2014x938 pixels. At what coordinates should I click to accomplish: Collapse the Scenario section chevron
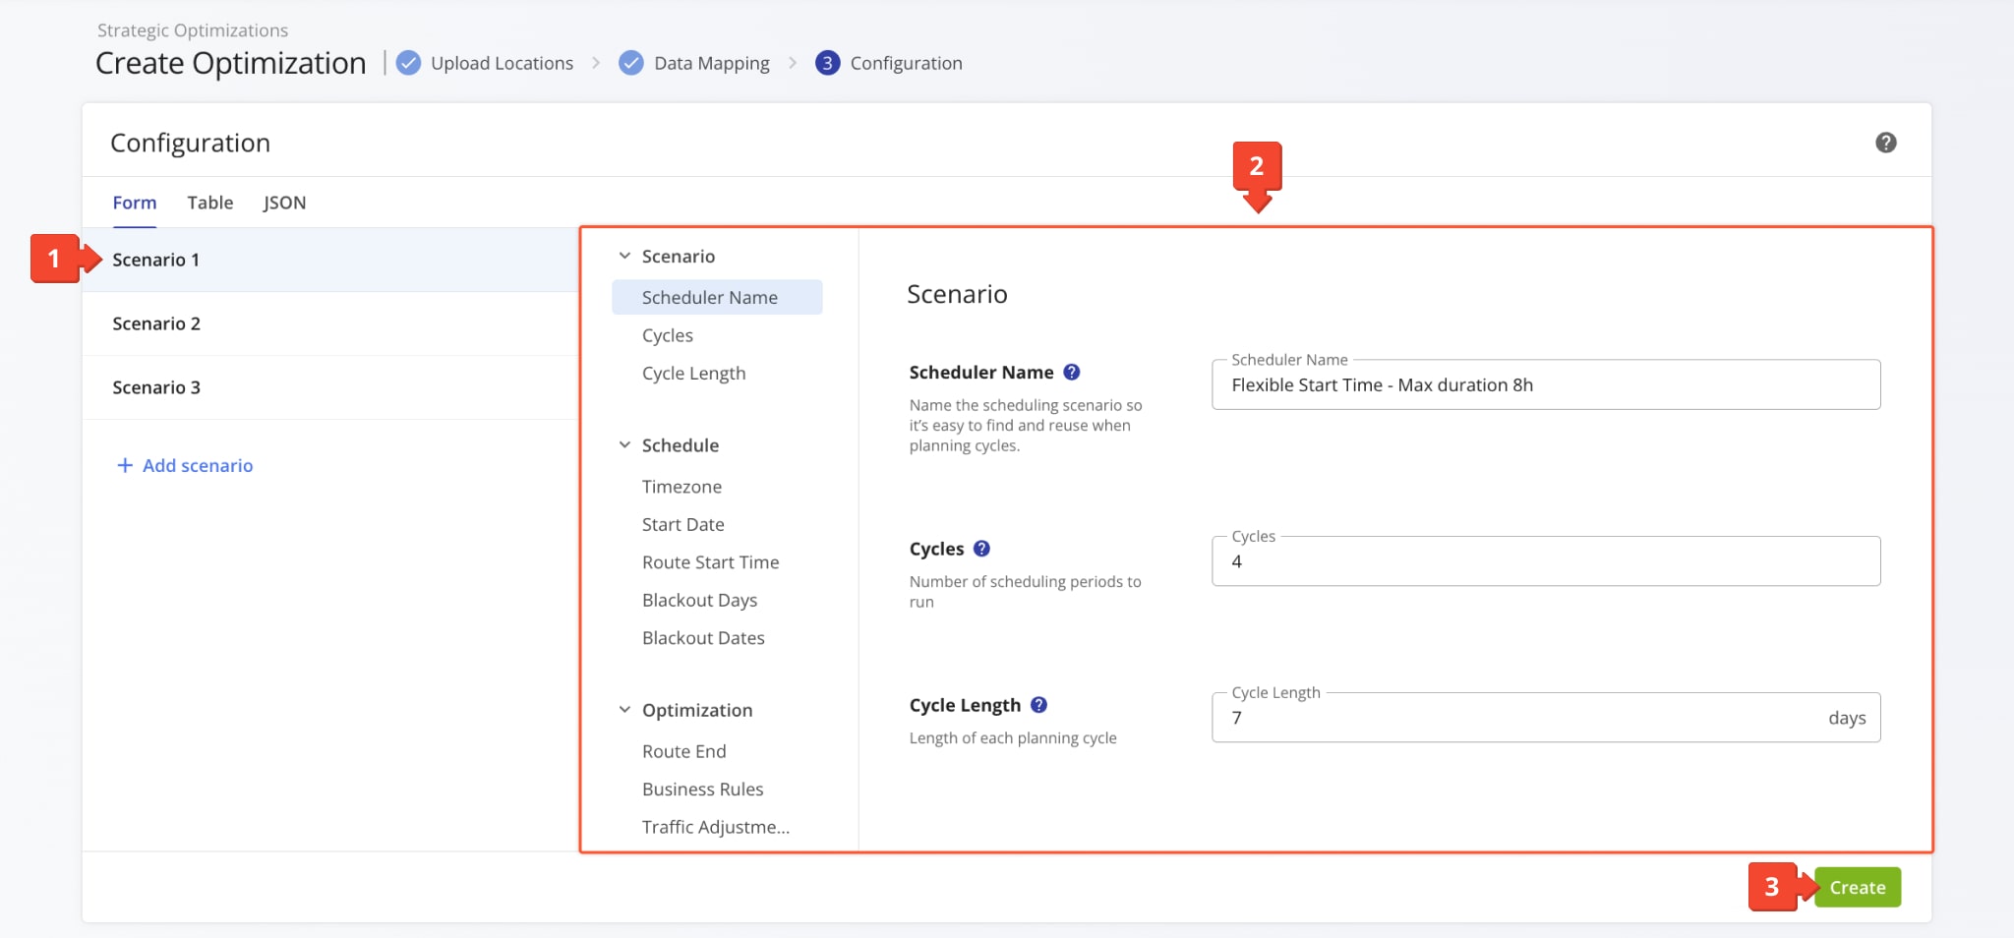point(624,256)
